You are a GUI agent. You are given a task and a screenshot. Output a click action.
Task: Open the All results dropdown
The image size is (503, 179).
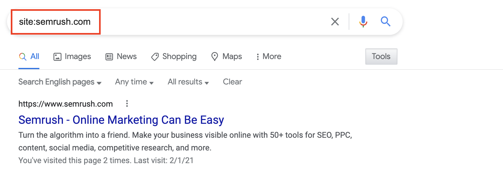pos(188,82)
